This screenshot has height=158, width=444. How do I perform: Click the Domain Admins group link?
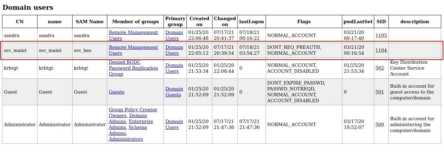pyautogui.click(x=138, y=116)
